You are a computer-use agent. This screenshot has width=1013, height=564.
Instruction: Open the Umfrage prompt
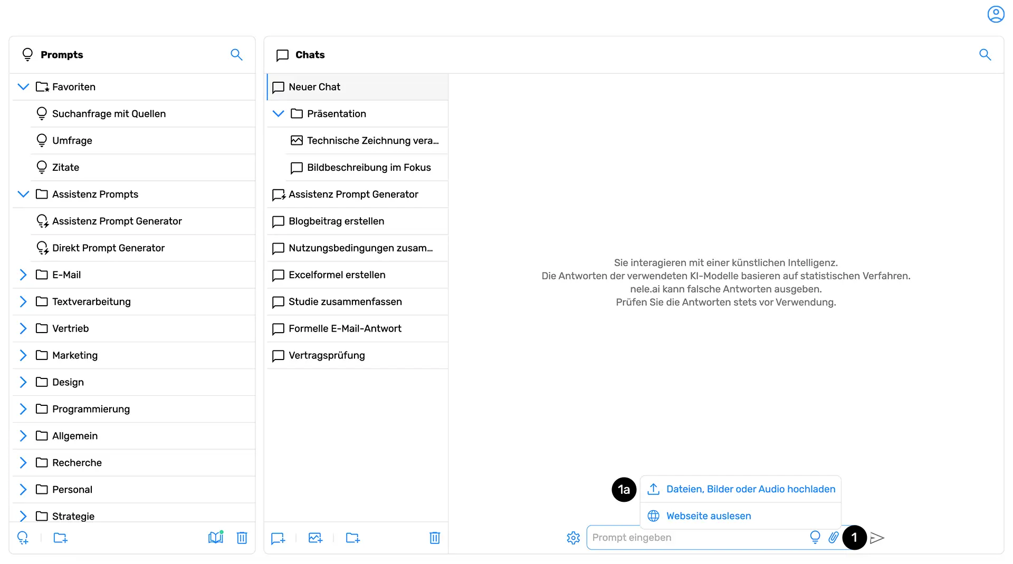click(143, 141)
